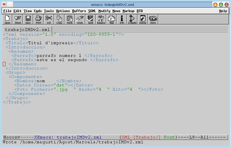Open the Options menu

click(63, 11)
